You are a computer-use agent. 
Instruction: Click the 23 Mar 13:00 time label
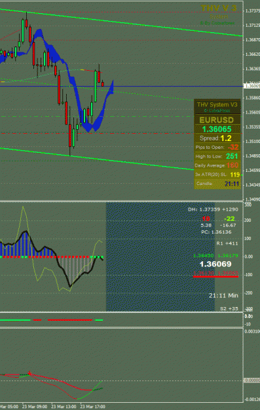tap(64, 407)
